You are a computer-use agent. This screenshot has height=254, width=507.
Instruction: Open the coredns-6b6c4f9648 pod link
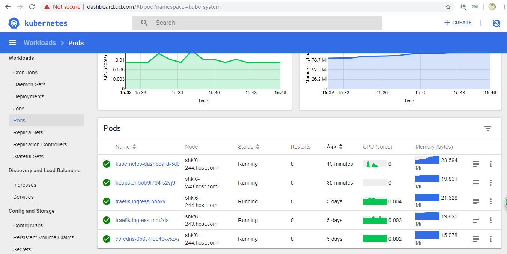(x=147, y=239)
